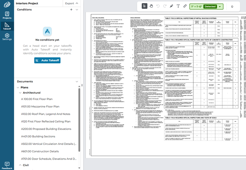
Task: Add a new condition with plus
Action: [71, 10]
